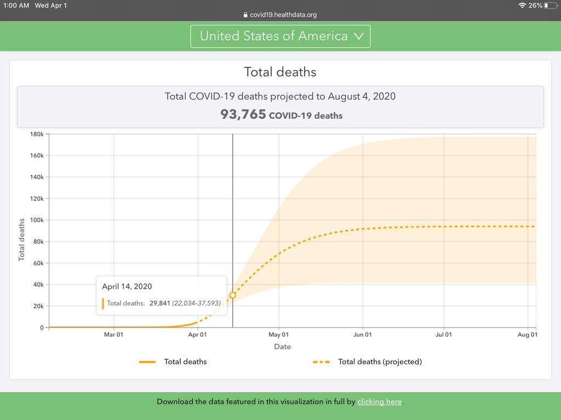Tap the 1:00 AM clock in the status bar

(x=16, y=5)
